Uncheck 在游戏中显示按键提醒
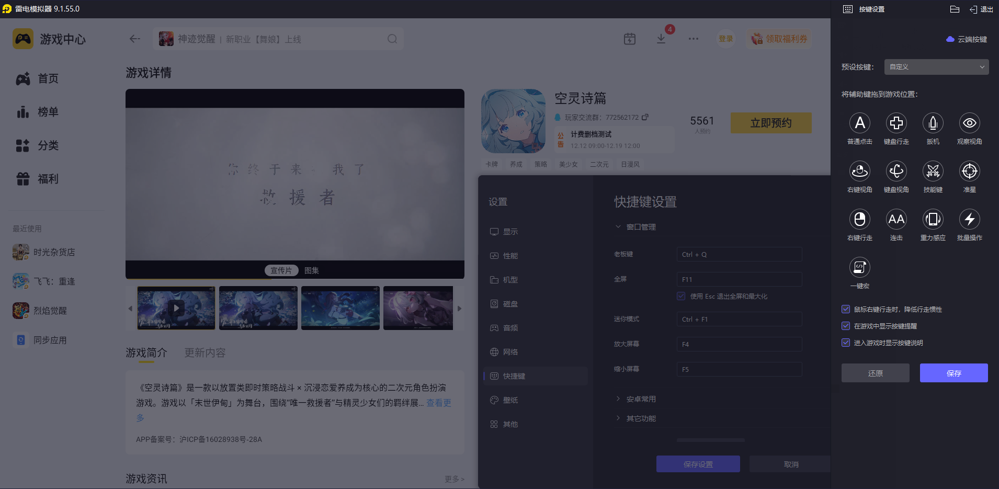 846,326
